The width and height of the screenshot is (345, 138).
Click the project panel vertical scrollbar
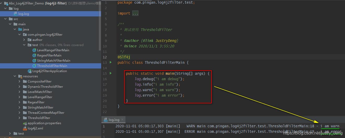[x=100, y=26]
